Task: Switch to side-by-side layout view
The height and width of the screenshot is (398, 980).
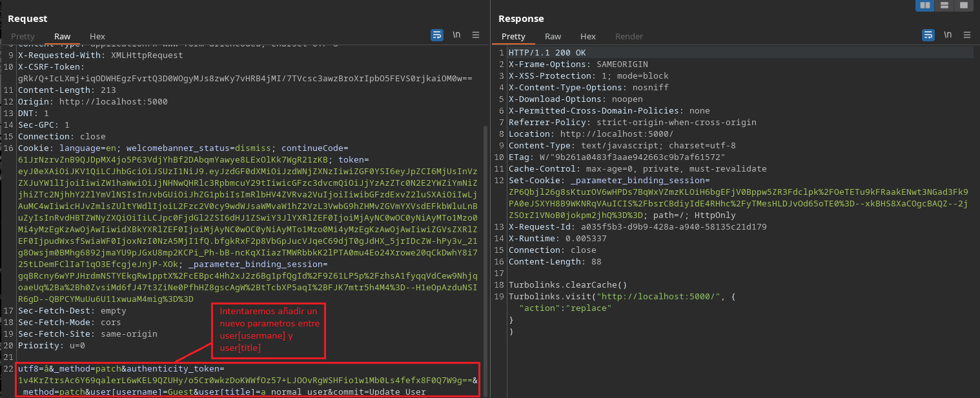Action: pyautogui.click(x=924, y=5)
